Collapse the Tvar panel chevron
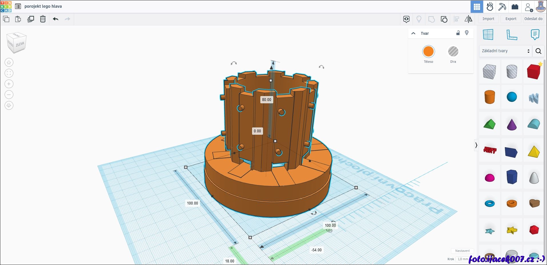The image size is (547, 265). 413,33
